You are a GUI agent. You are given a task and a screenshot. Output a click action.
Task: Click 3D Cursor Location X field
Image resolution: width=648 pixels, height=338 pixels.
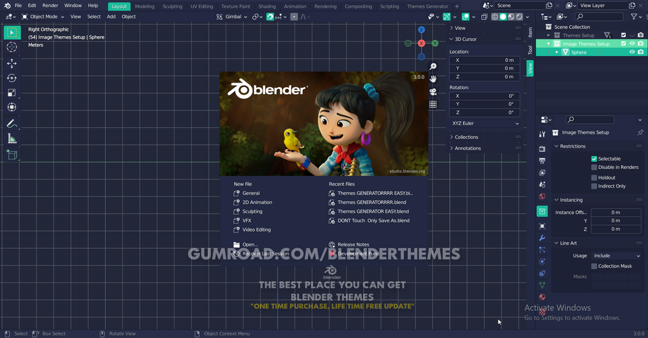(484, 60)
